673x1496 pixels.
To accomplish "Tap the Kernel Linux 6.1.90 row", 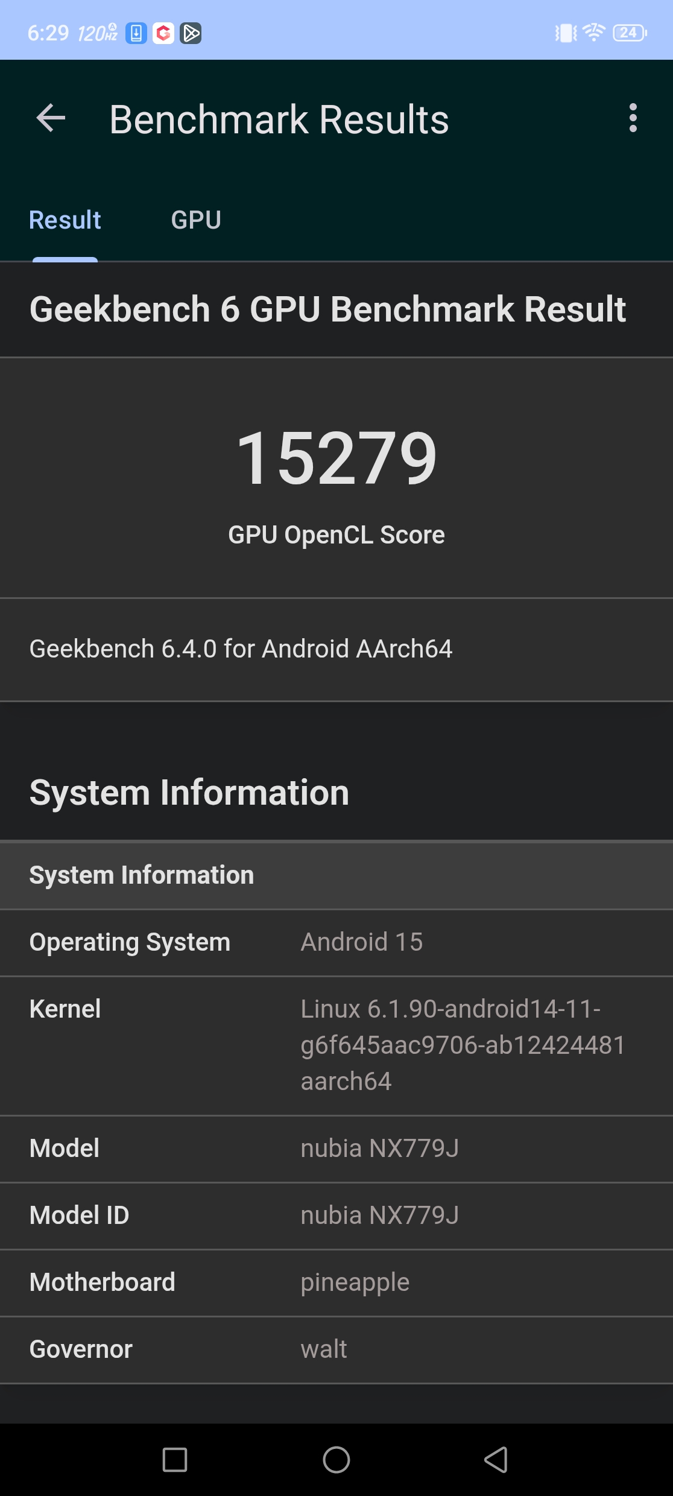I will coord(336,1046).
